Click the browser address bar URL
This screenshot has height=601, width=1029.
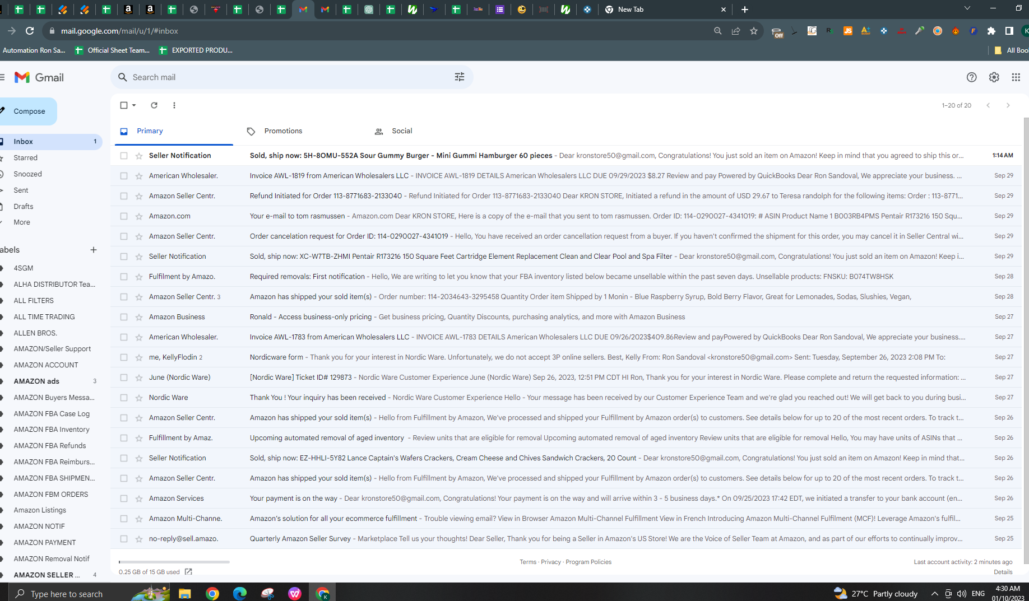[119, 31]
